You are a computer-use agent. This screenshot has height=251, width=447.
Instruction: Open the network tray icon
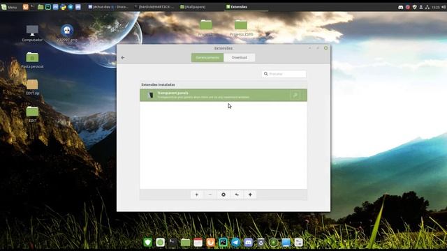coord(427,7)
